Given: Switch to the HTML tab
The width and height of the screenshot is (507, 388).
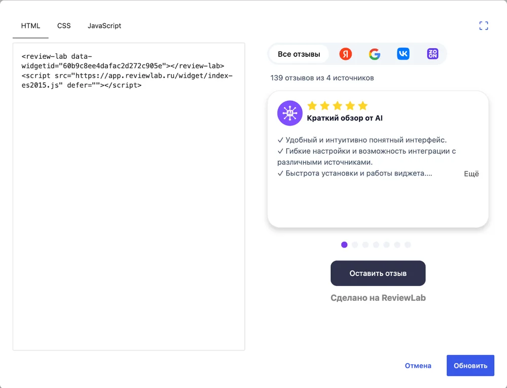Looking at the screenshot, I should [31, 26].
